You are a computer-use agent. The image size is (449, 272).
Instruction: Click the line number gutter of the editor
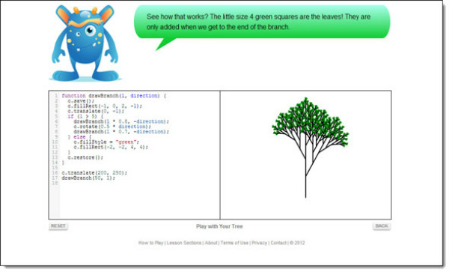(x=55, y=155)
